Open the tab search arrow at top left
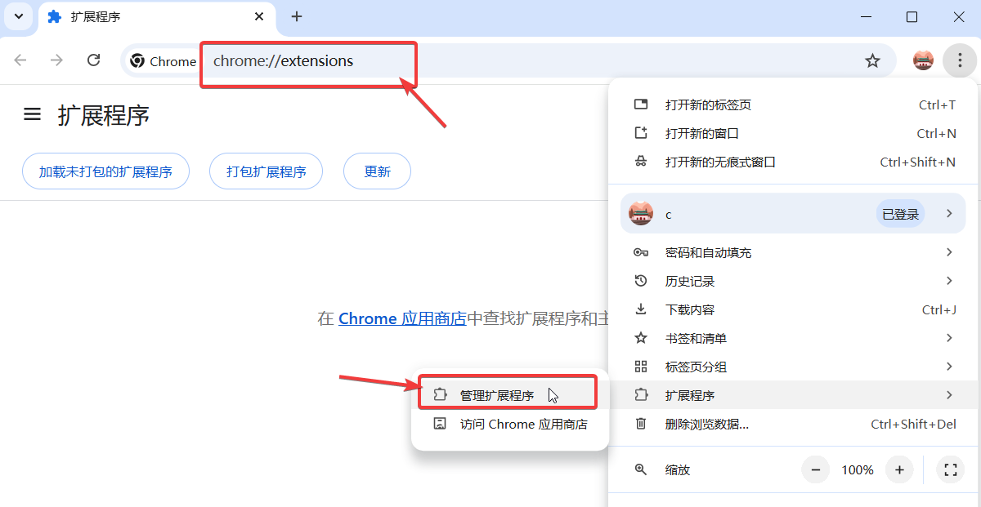The height and width of the screenshot is (507, 981). [x=18, y=16]
